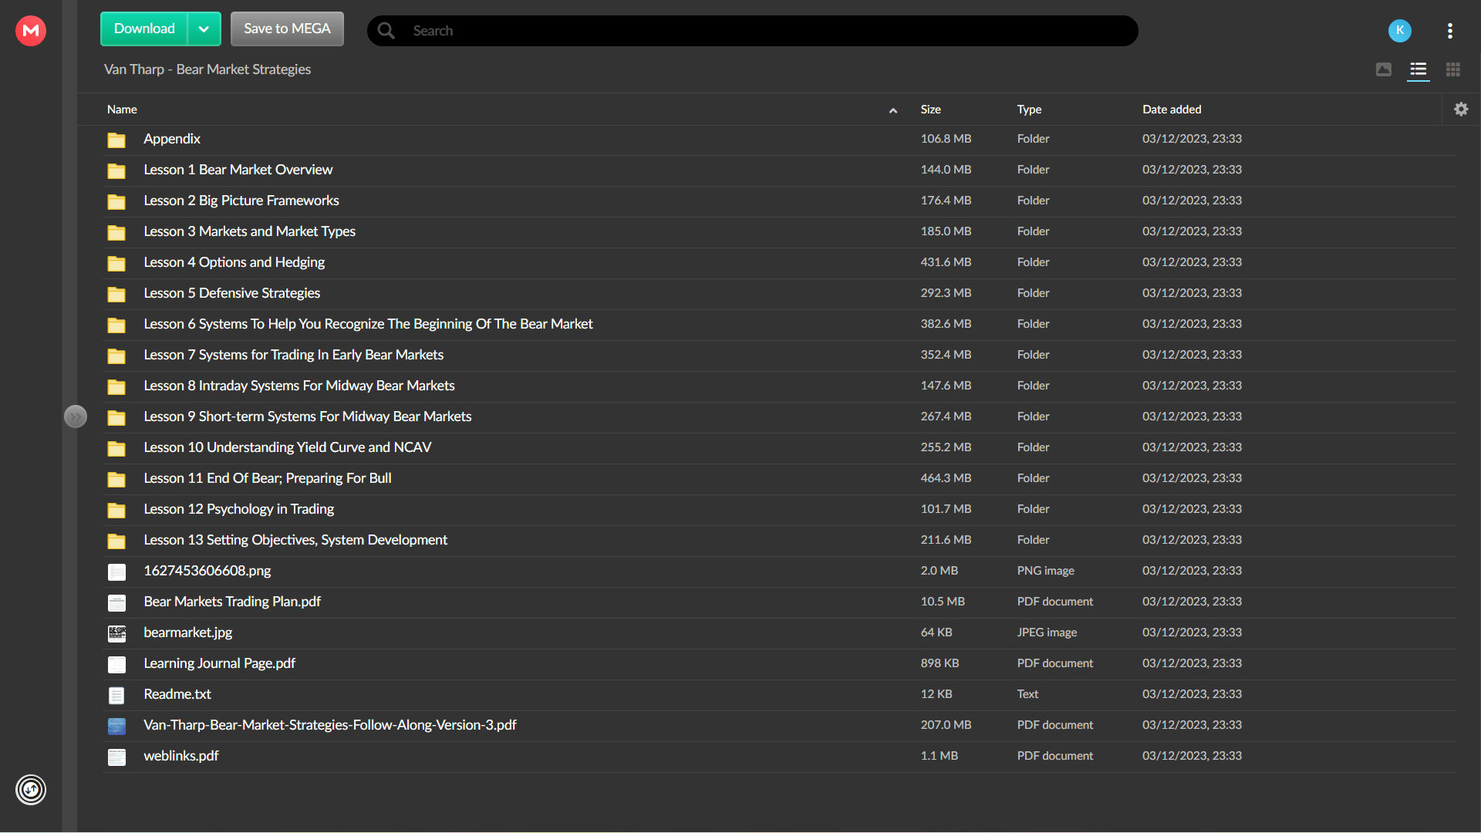Focus the Search input field

[x=752, y=31]
